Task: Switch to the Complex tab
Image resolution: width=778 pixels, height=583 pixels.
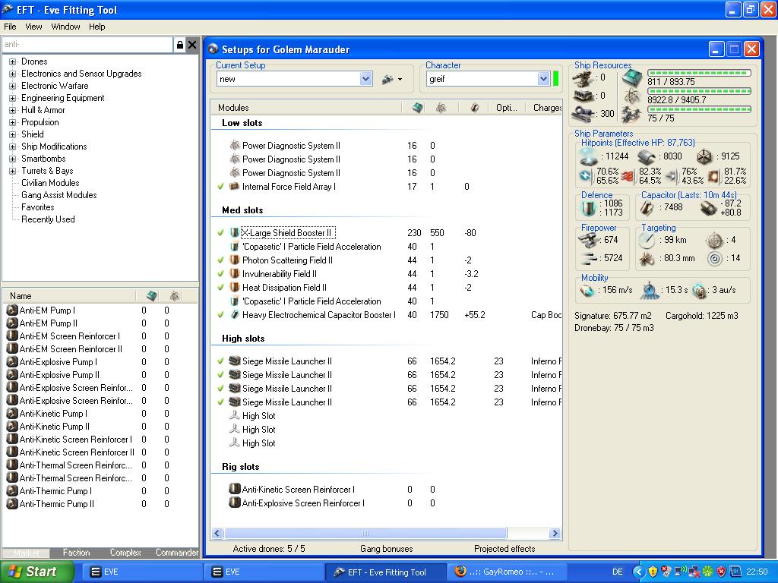Action: [x=125, y=553]
